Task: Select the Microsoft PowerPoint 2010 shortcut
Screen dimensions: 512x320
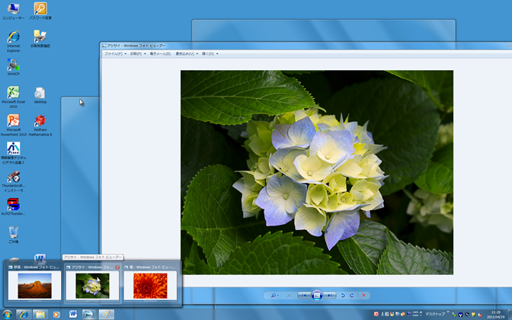Action: coord(14,125)
